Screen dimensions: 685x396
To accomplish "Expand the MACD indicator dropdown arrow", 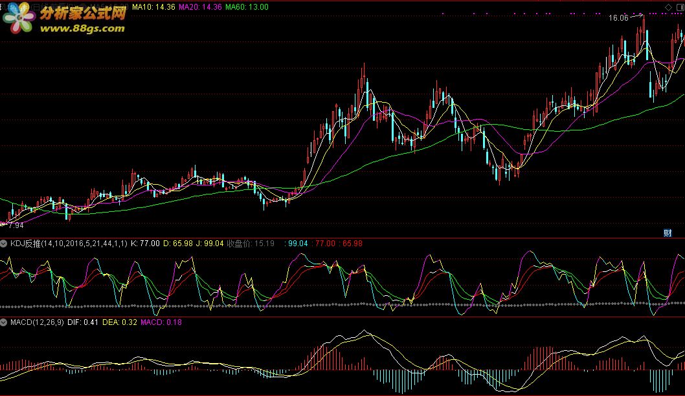I will (x=3, y=322).
